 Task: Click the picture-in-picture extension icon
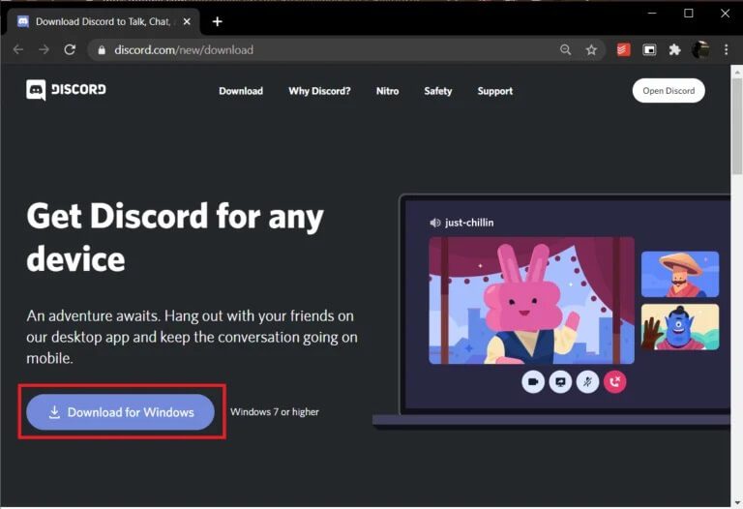pos(649,49)
